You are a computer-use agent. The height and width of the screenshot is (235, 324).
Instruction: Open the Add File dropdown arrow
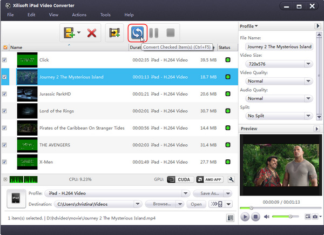(x=79, y=32)
